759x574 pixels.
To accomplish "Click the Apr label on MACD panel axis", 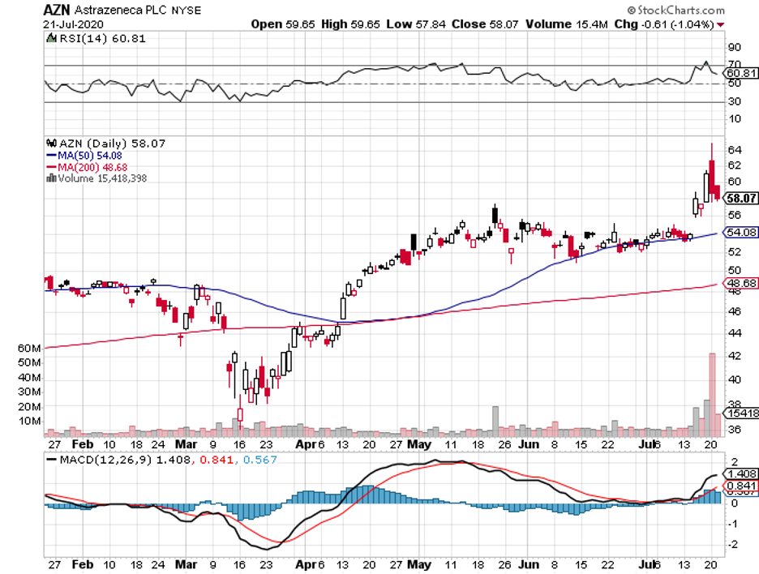I will [x=306, y=565].
